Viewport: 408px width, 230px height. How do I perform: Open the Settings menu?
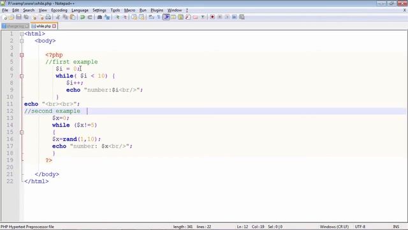[x=99, y=10]
